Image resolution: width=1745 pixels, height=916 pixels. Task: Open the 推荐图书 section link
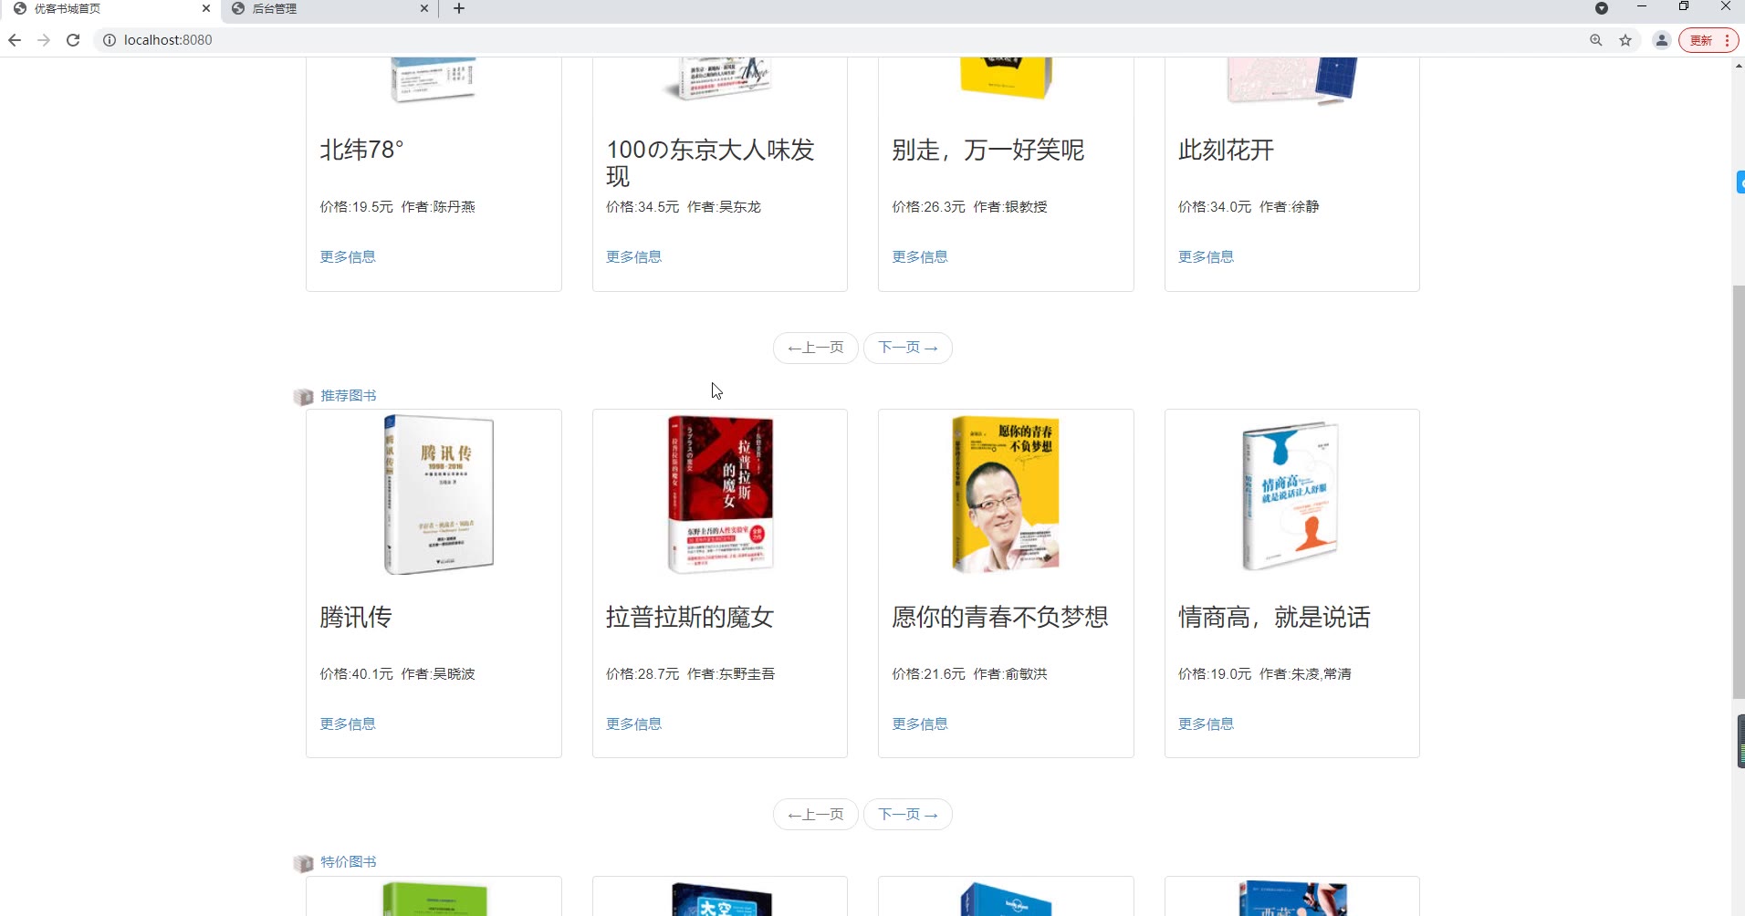point(349,396)
